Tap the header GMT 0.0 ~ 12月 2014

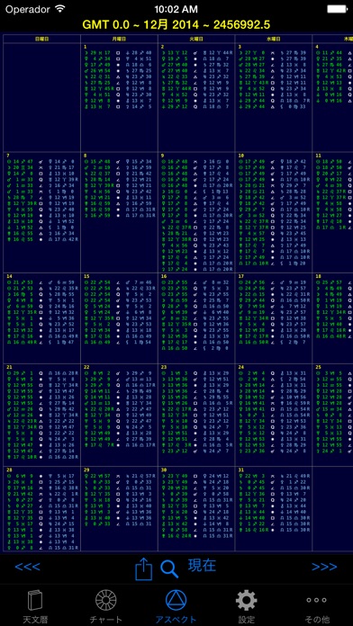176,25
